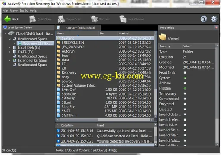Select $AttrDef file icon
This screenshot has width=221, height=155.
(x=58, y=90)
